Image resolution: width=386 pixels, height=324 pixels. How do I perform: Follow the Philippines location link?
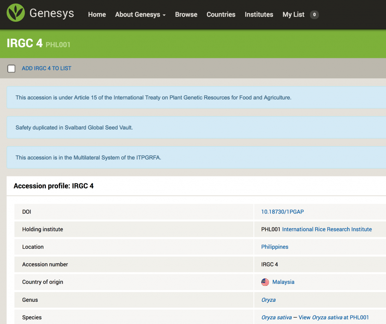tap(274, 247)
